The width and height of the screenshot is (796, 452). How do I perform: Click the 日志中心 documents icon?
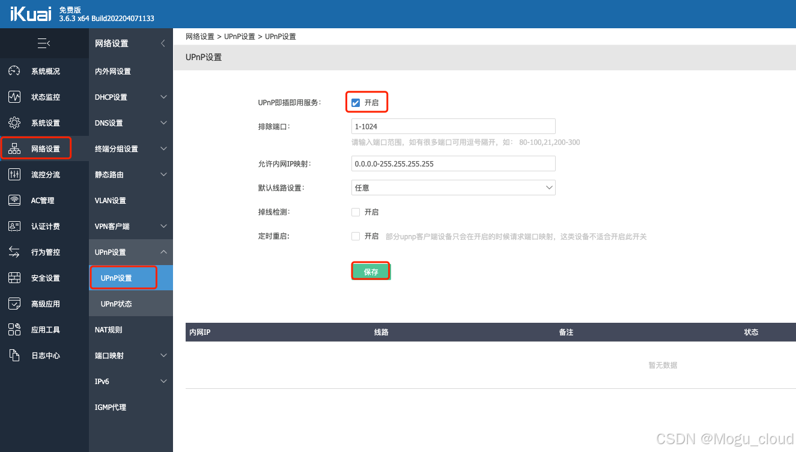[x=14, y=355]
